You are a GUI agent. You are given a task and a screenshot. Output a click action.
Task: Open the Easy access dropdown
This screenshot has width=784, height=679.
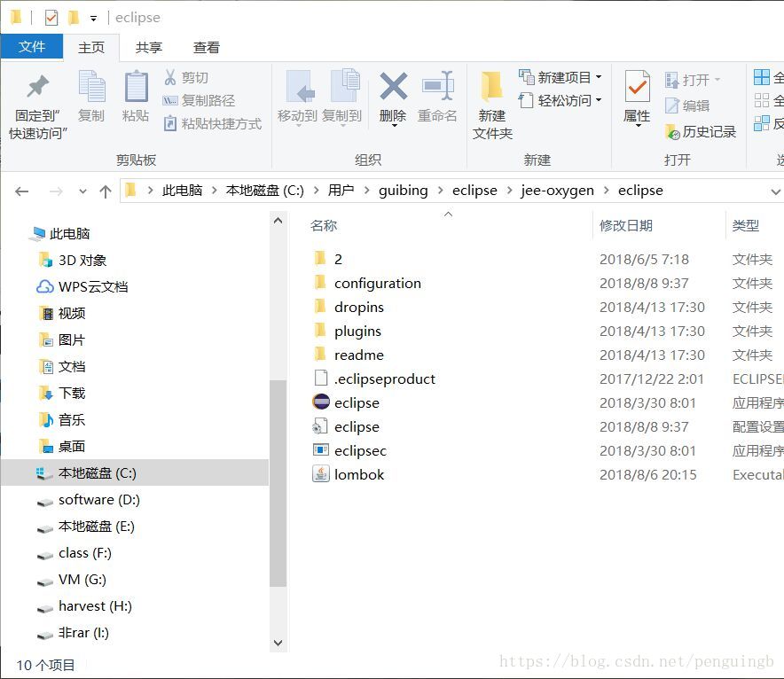tap(599, 100)
